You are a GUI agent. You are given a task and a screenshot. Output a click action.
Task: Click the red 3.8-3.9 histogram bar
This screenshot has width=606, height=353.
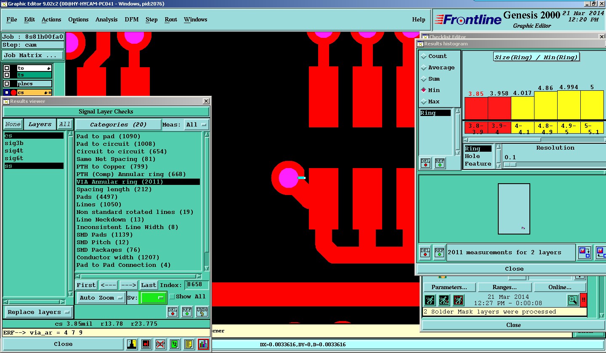coord(476,108)
